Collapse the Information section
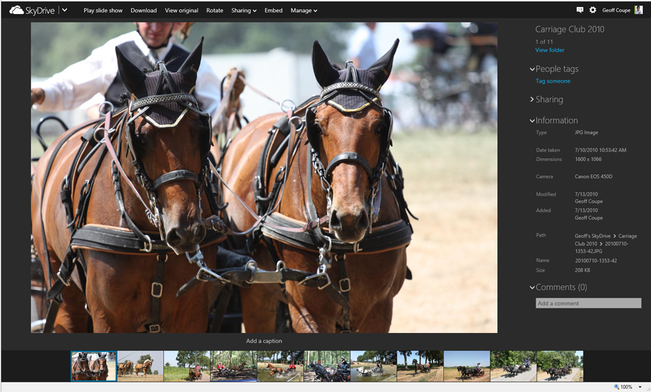Image resolution: width=651 pixels, height=392 pixels. pos(532,121)
